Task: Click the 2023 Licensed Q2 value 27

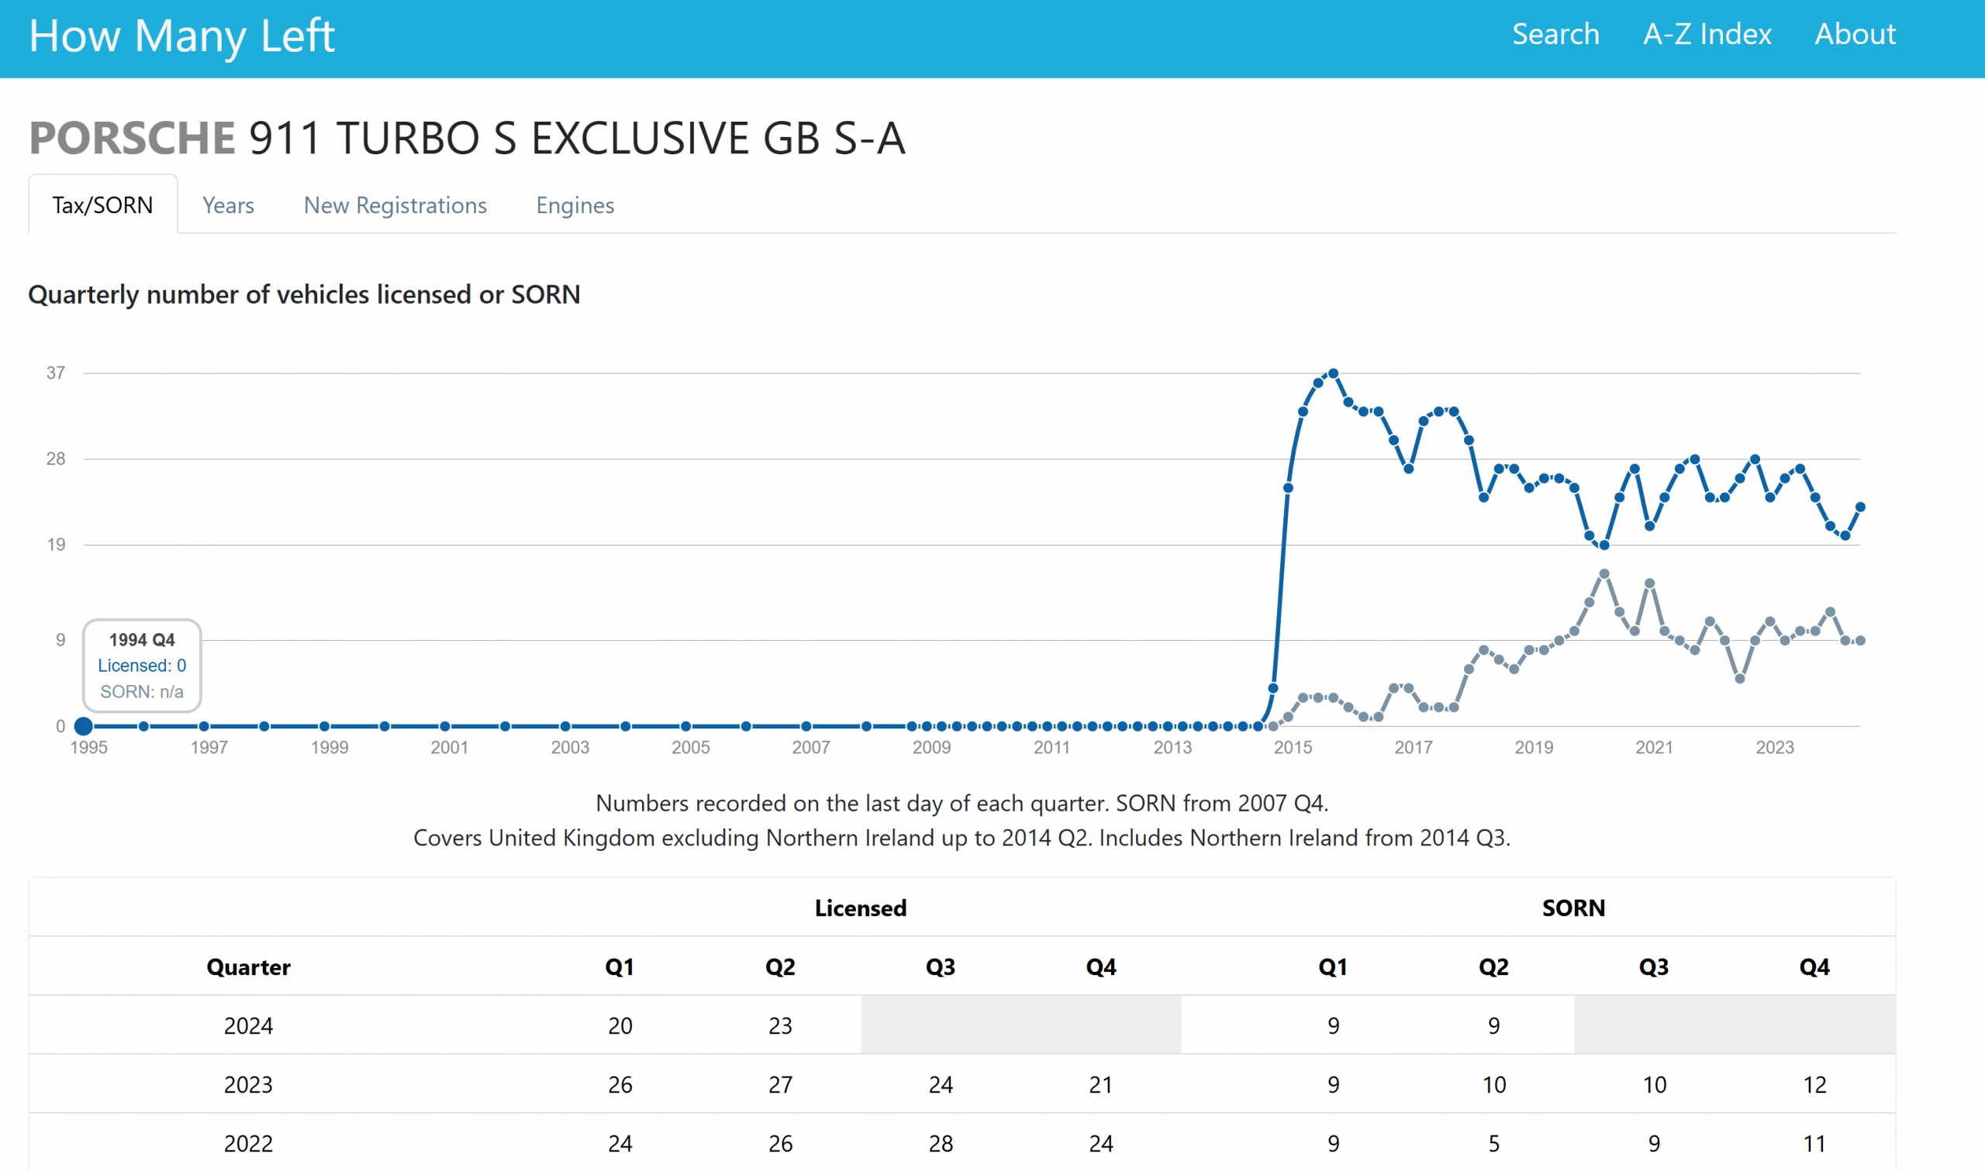Action: 781,1085
